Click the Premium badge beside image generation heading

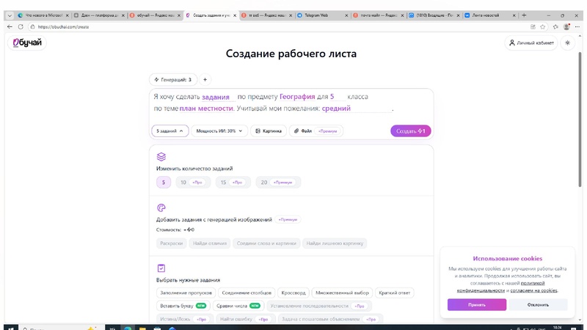coord(288,219)
